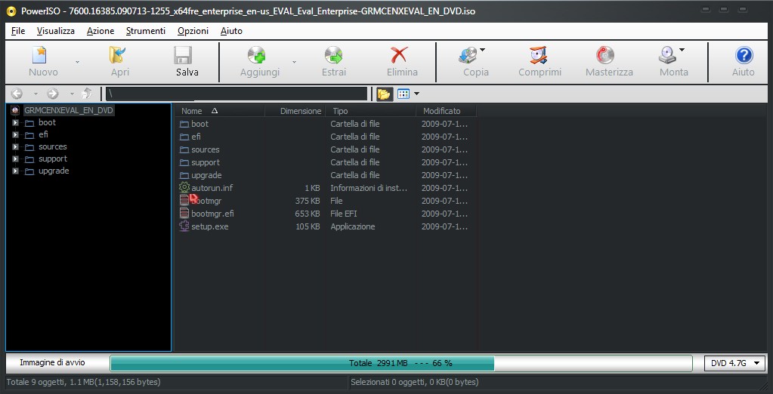Open the DVD 4.7G media dropdown
The image size is (773, 394).
pyautogui.click(x=734, y=363)
